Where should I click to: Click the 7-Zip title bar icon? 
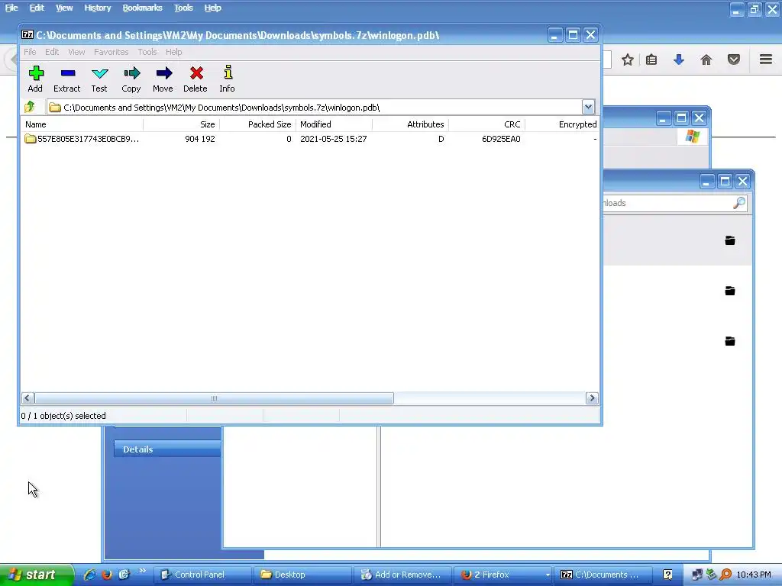(x=27, y=34)
